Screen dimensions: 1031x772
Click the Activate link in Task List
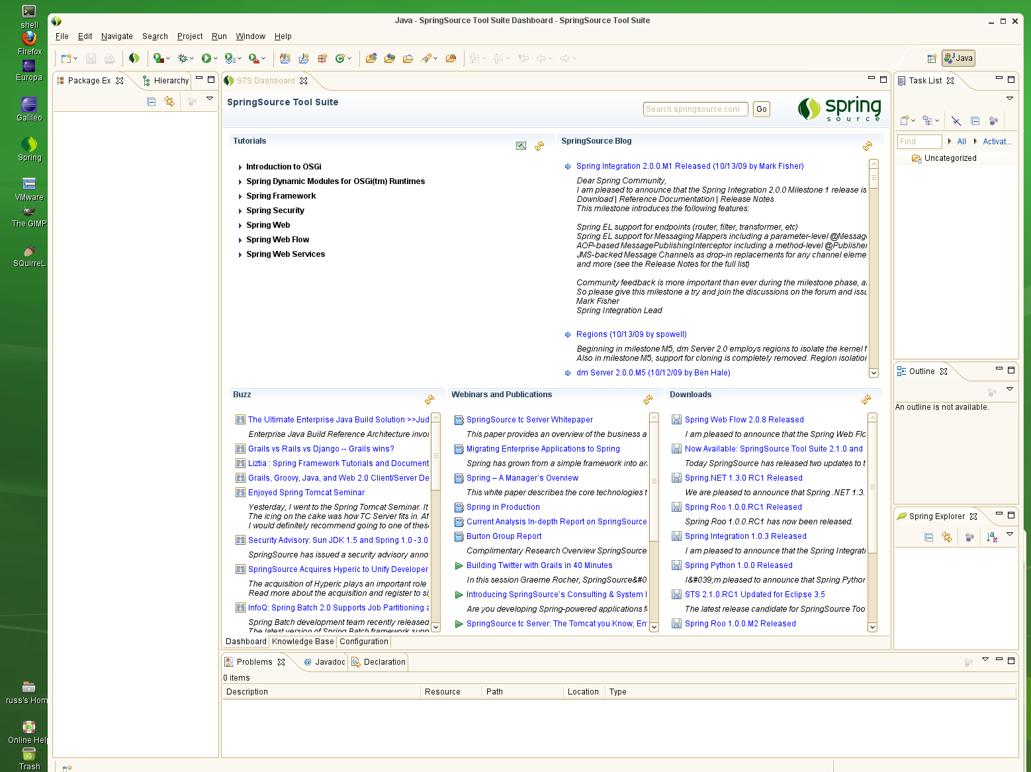[997, 142]
